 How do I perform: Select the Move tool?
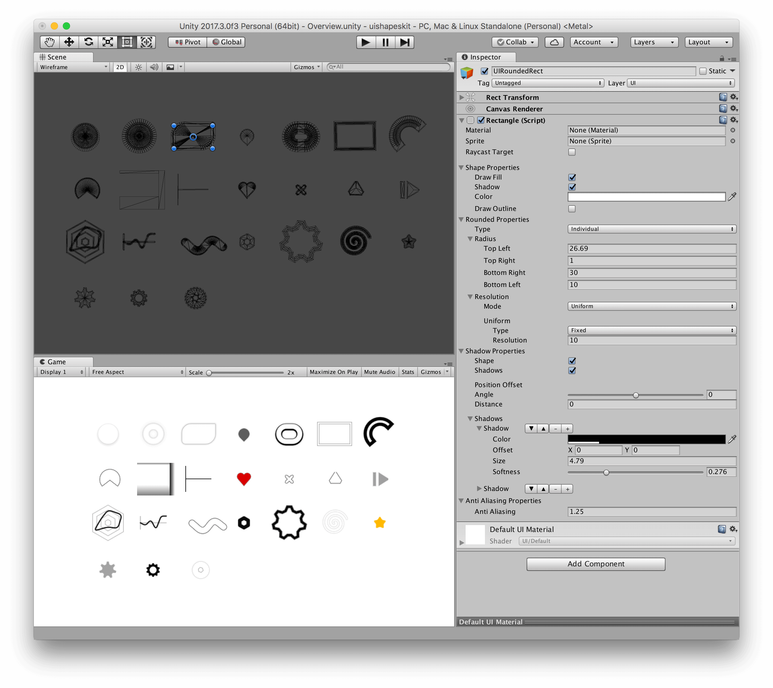coord(69,42)
